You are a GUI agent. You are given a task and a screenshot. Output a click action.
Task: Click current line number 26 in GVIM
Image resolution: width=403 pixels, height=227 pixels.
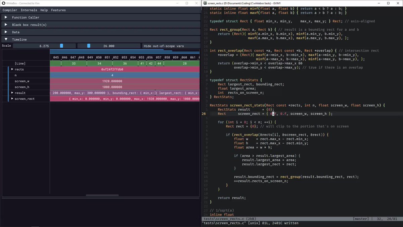pos(204,114)
